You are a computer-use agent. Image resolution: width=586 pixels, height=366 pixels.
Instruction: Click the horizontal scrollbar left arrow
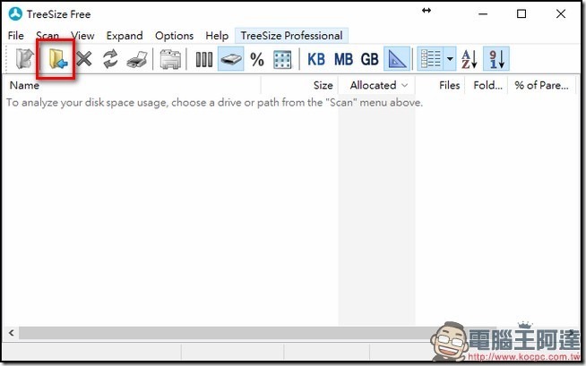(12, 333)
